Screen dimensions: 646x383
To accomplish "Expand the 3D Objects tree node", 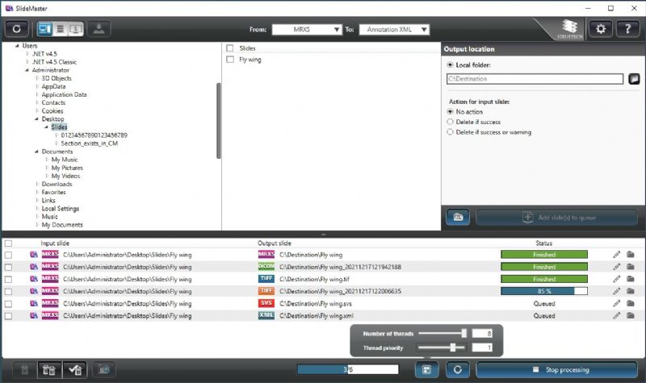I will click(x=36, y=78).
